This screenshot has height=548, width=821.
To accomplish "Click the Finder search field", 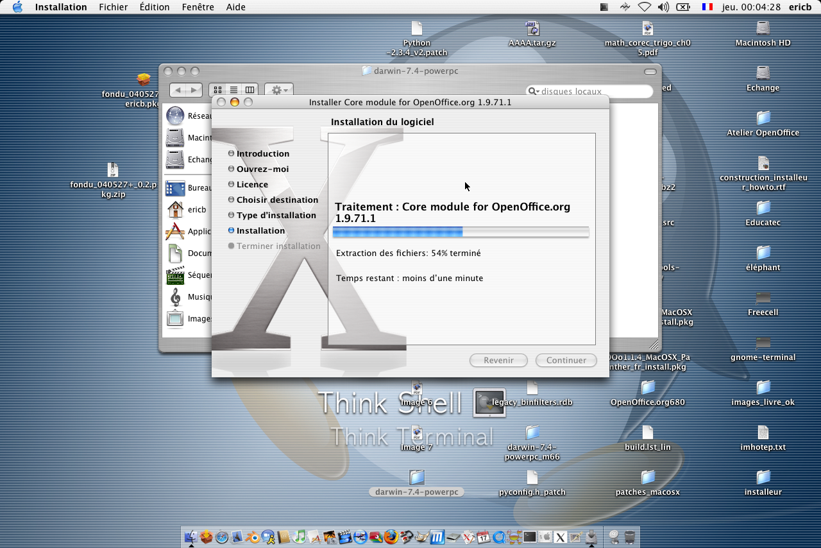I will tap(589, 91).
